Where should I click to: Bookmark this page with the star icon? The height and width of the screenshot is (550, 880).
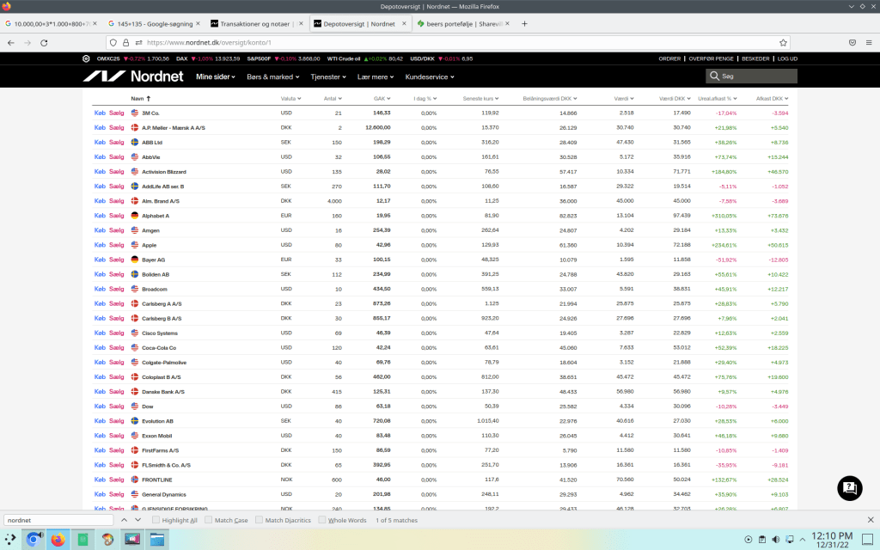click(x=783, y=42)
